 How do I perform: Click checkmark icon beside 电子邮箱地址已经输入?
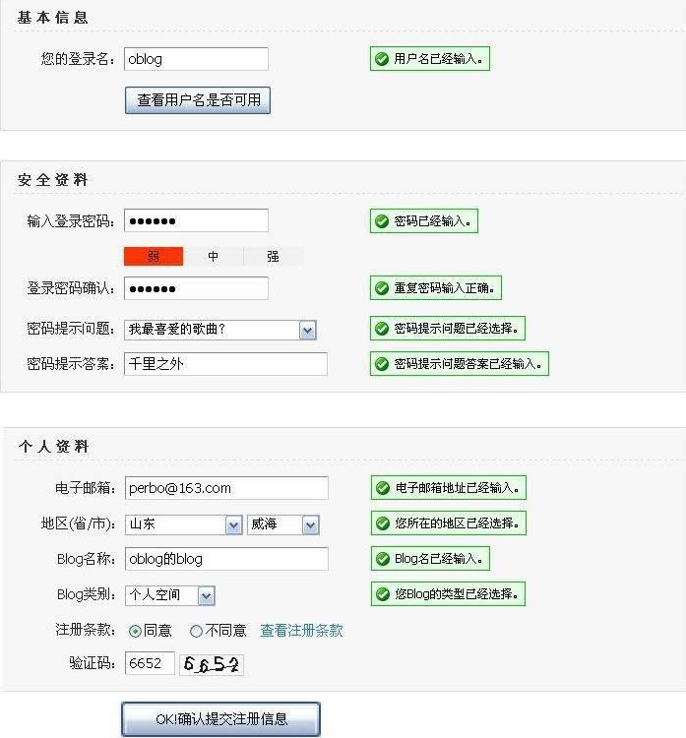point(382,488)
